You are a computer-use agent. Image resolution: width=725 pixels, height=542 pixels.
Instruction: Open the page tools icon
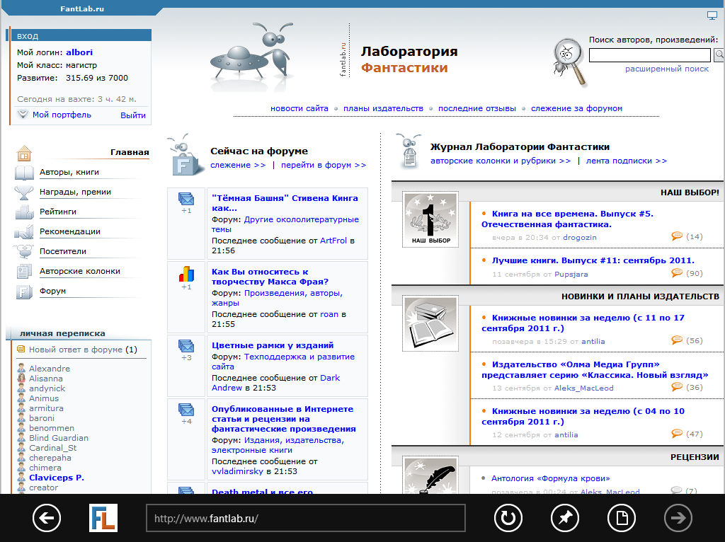[622, 519]
